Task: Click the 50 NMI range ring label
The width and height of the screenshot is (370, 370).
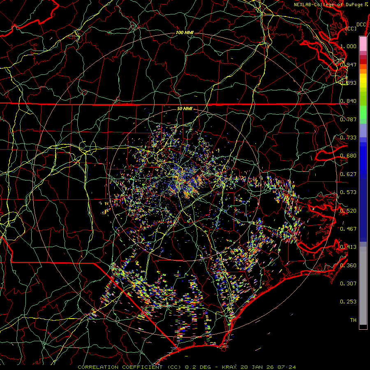Action: click(x=185, y=109)
